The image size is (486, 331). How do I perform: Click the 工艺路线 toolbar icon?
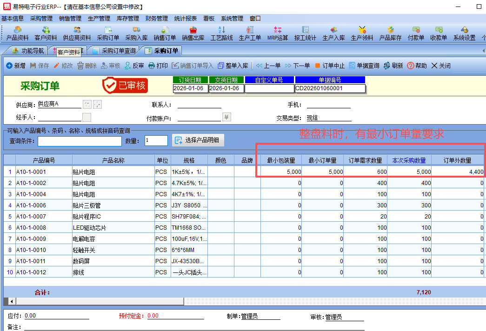click(x=221, y=33)
